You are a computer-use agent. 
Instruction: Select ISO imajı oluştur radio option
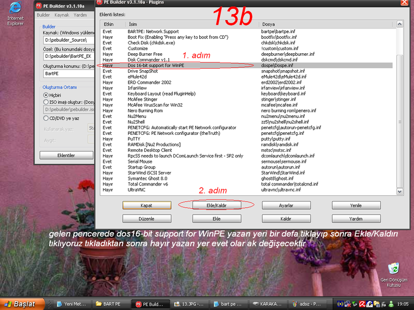46,102
